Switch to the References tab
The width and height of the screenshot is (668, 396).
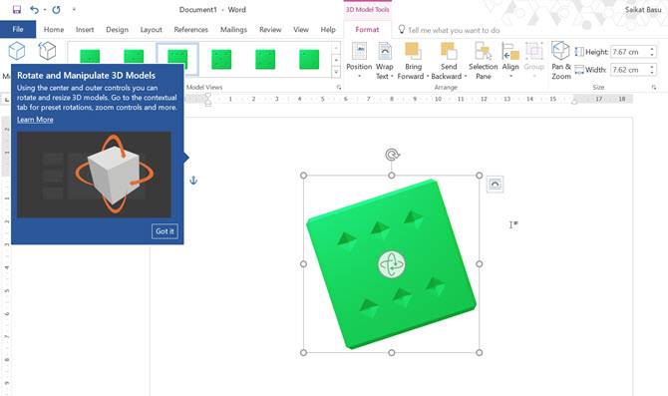(x=190, y=29)
